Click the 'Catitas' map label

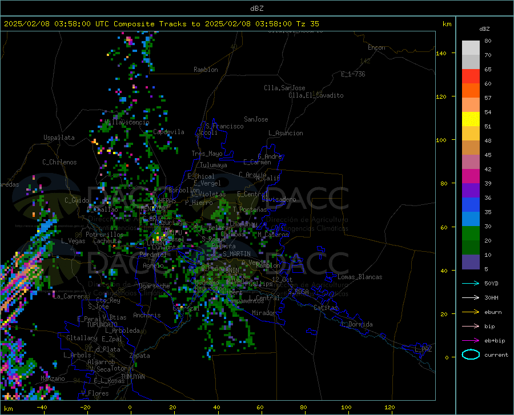click(326, 308)
